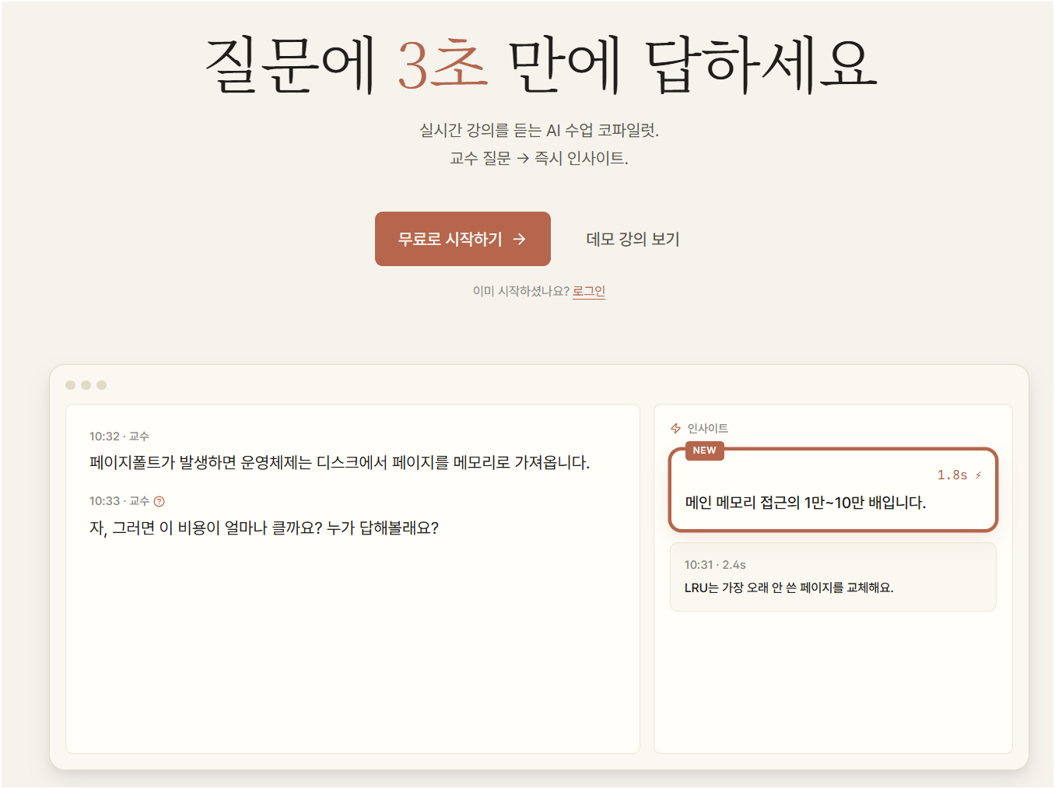Screen dimensions: 1055x789
Task: Click the 로그인 link
Action: coord(589,291)
